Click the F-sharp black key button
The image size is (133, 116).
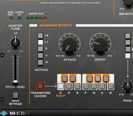click(90, 78)
